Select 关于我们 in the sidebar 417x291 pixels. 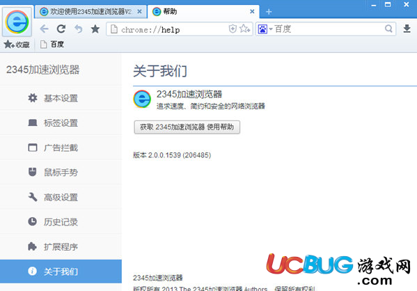pyautogui.click(x=61, y=272)
